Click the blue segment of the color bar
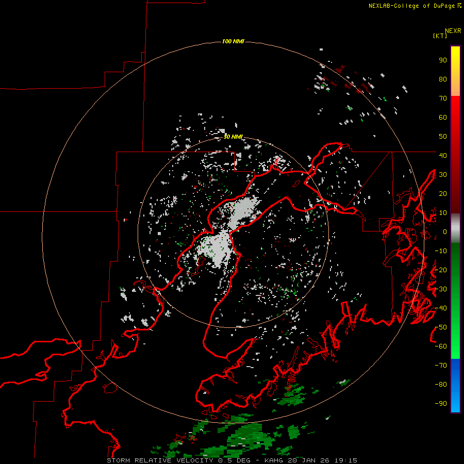The width and height of the screenshot is (464, 464). click(x=455, y=386)
